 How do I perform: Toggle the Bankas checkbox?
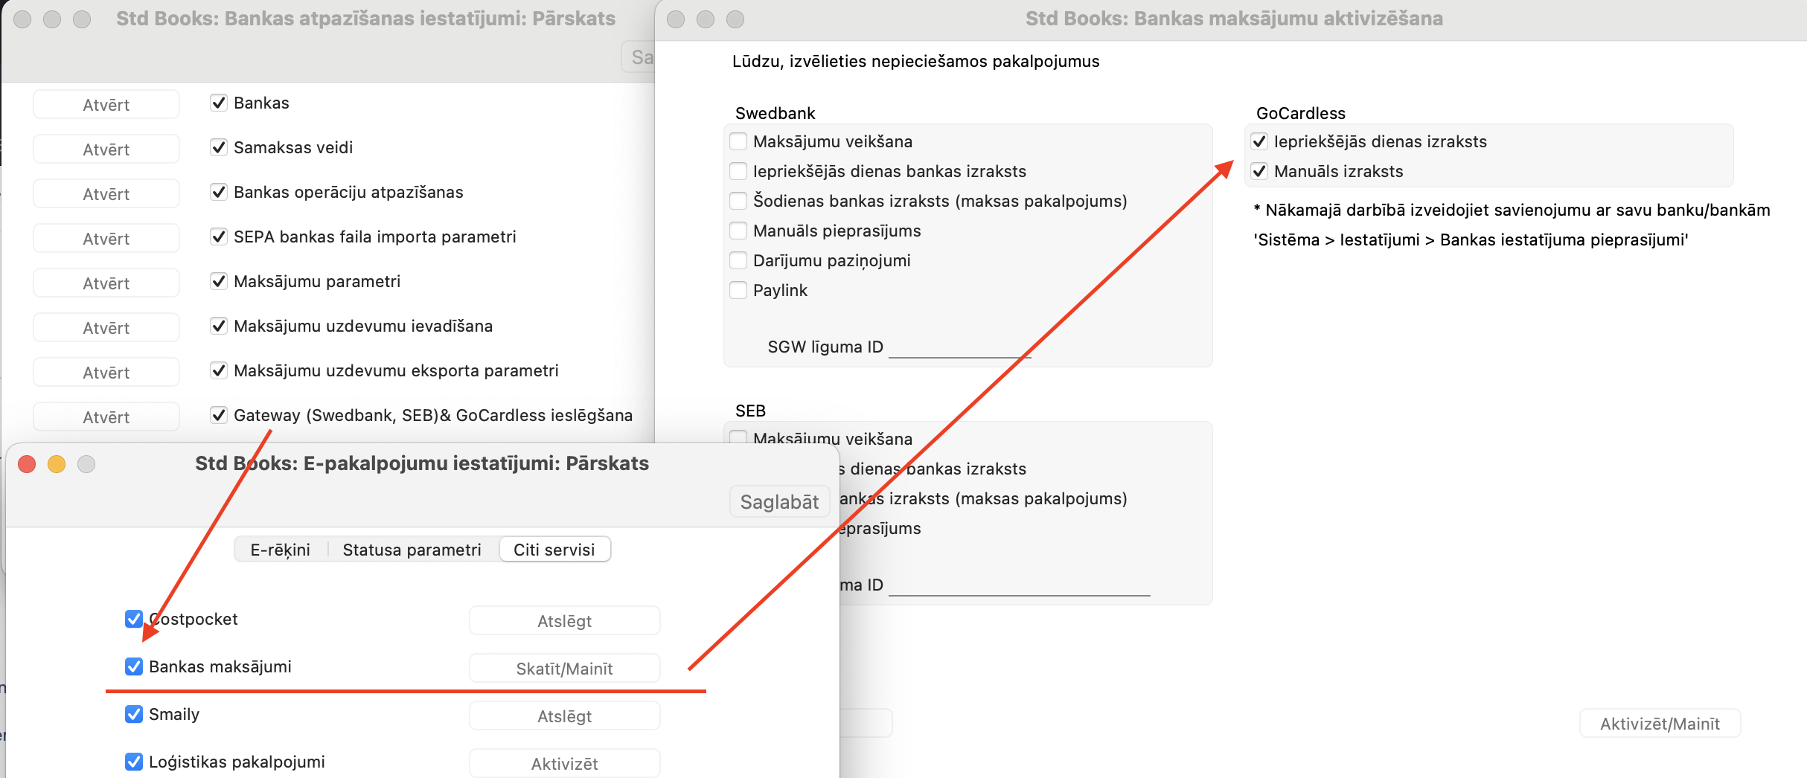[x=218, y=103]
